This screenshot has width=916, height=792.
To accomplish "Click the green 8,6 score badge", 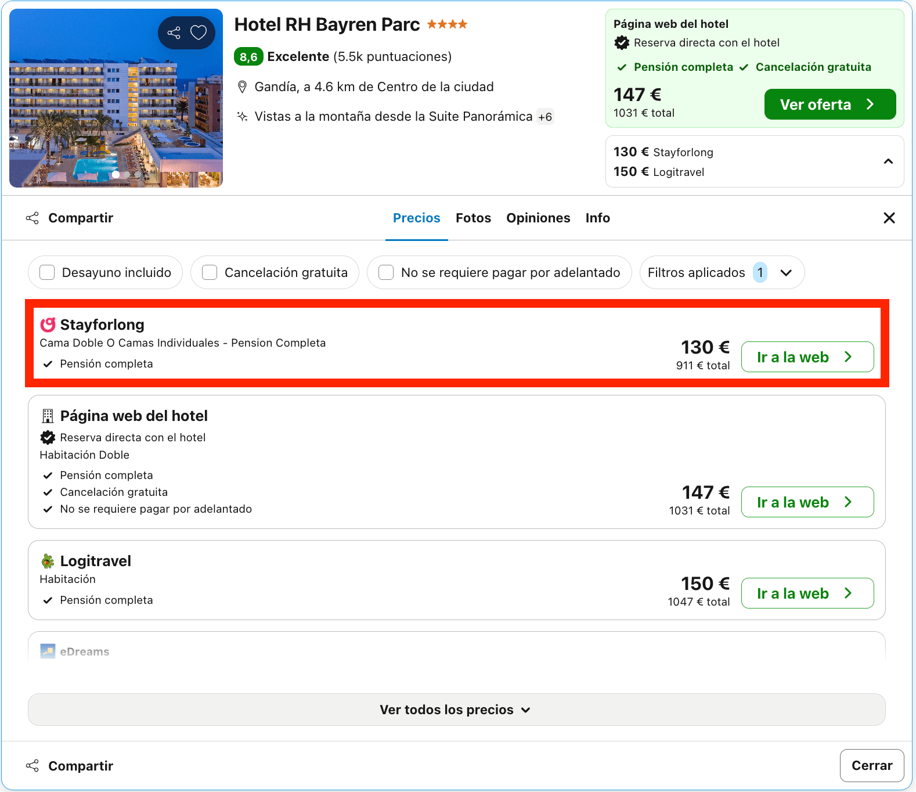I will click(x=248, y=57).
